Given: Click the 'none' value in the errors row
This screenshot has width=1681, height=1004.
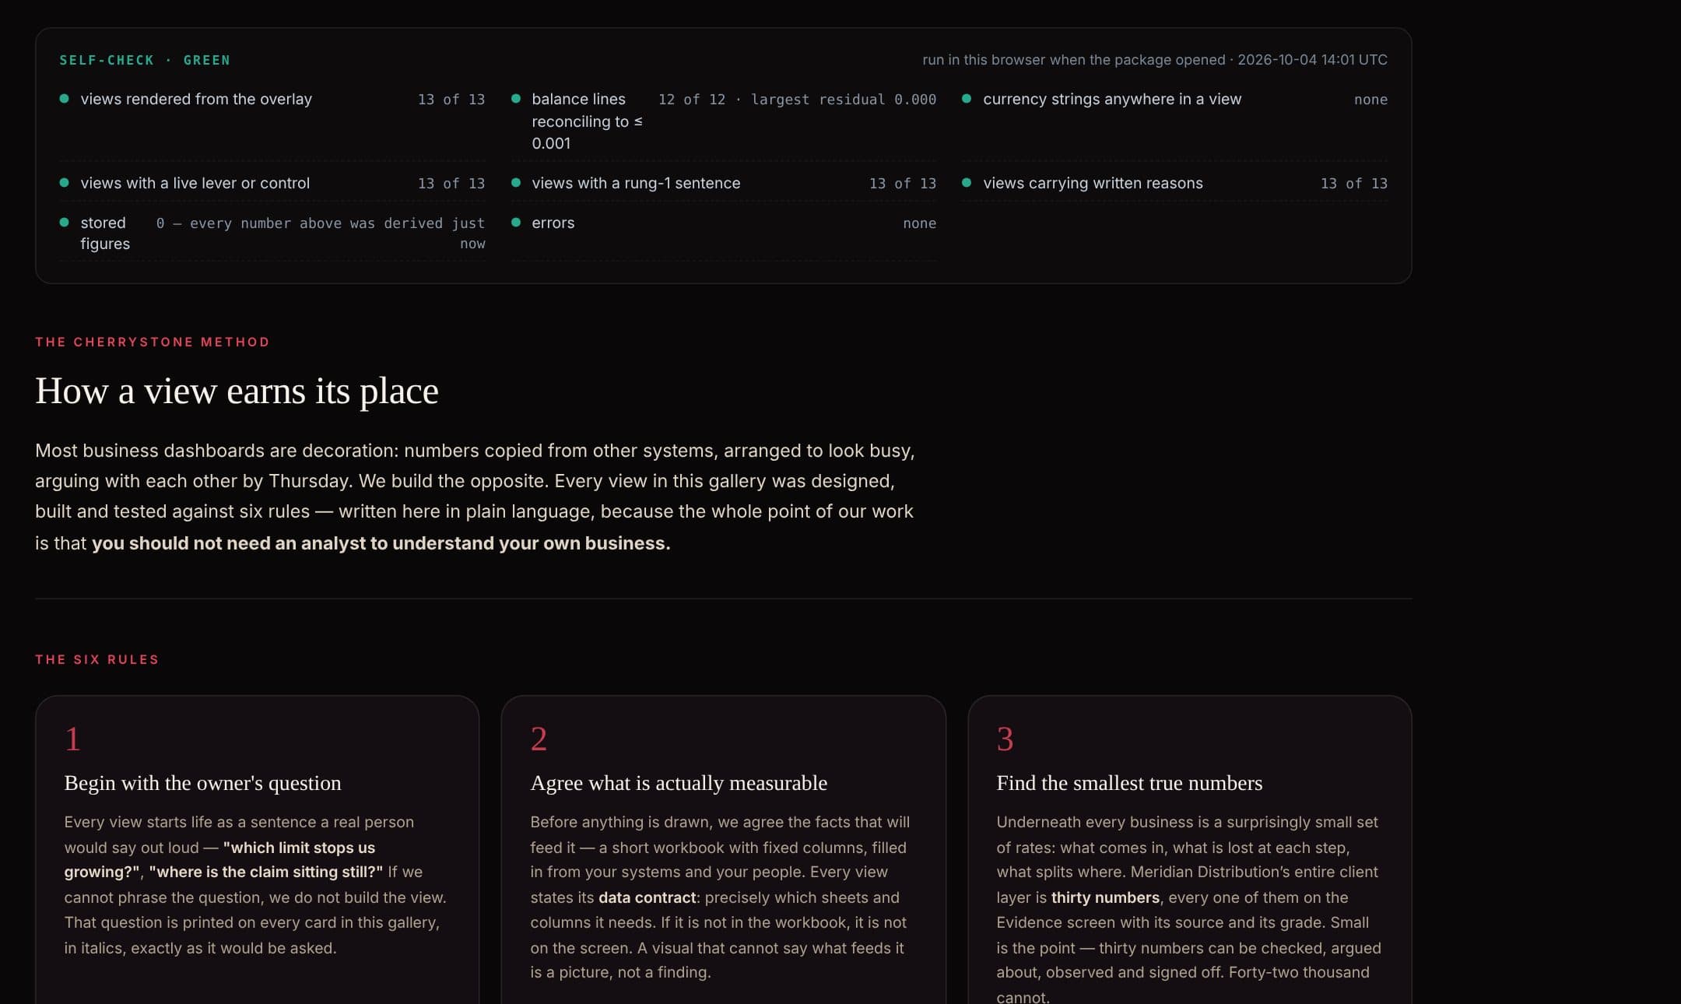Looking at the screenshot, I should click(919, 223).
